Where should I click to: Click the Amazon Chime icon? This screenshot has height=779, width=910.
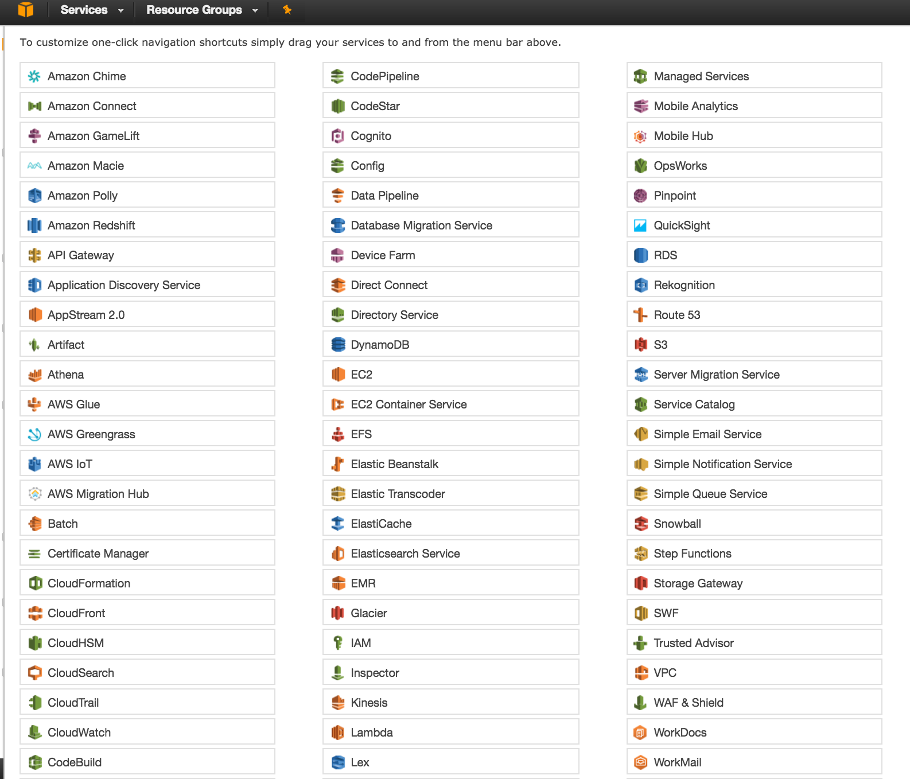click(34, 76)
